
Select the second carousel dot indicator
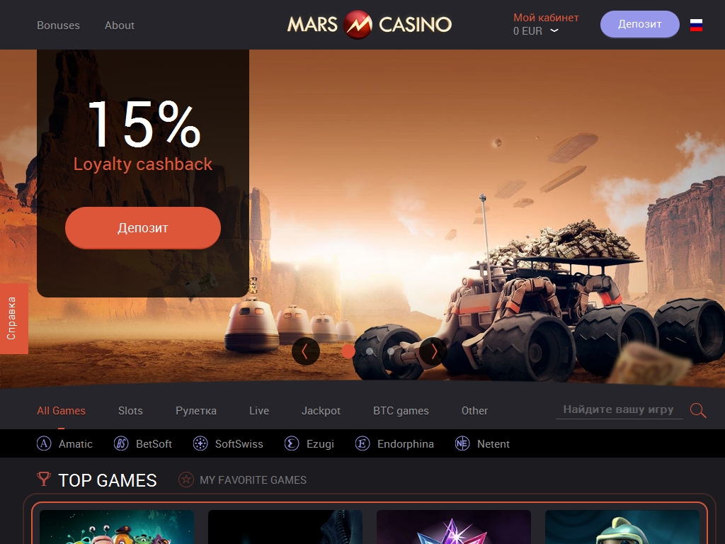370,351
